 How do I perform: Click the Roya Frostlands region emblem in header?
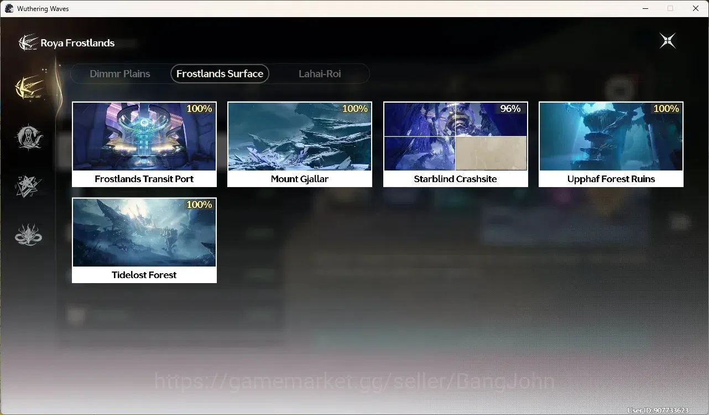tap(28, 42)
